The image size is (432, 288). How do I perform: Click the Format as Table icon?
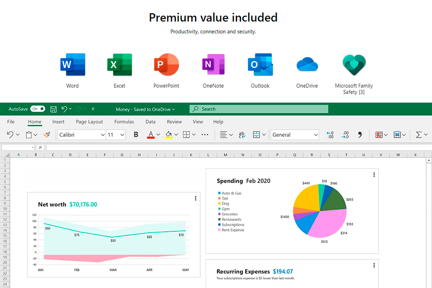tap(397, 135)
